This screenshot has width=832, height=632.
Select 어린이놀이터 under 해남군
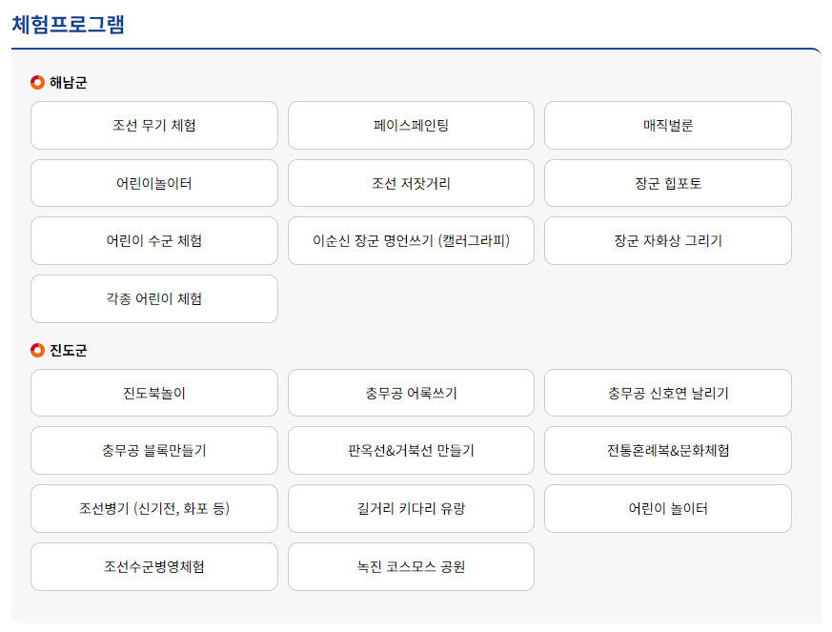pos(153,183)
